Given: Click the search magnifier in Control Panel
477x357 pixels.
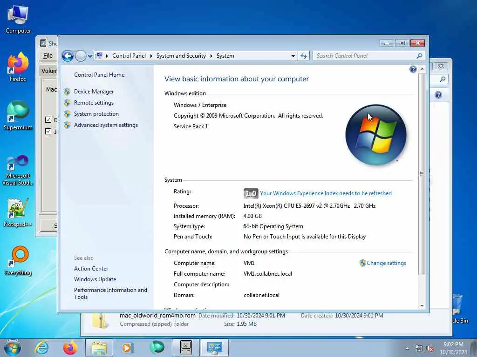Looking at the screenshot, I should 419,56.
